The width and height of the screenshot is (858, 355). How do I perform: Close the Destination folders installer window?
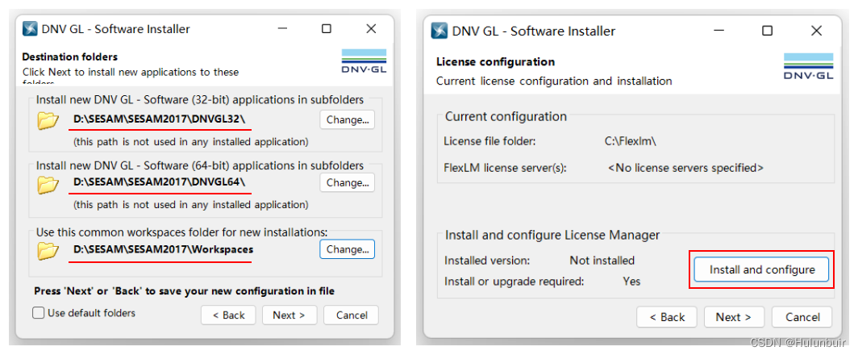(371, 29)
